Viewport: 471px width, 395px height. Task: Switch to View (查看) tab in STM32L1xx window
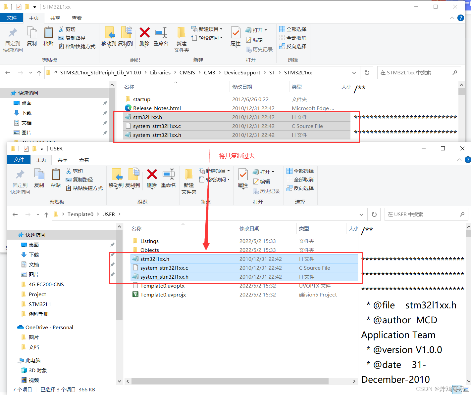click(x=77, y=18)
